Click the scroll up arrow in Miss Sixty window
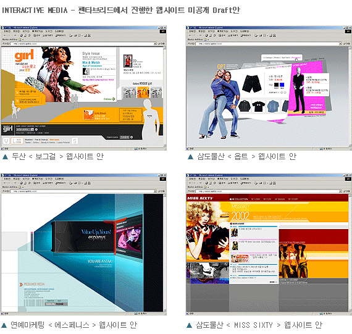 pos(350,196)
